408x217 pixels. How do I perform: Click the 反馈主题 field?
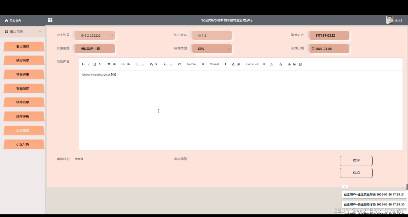tap(95, 49)
